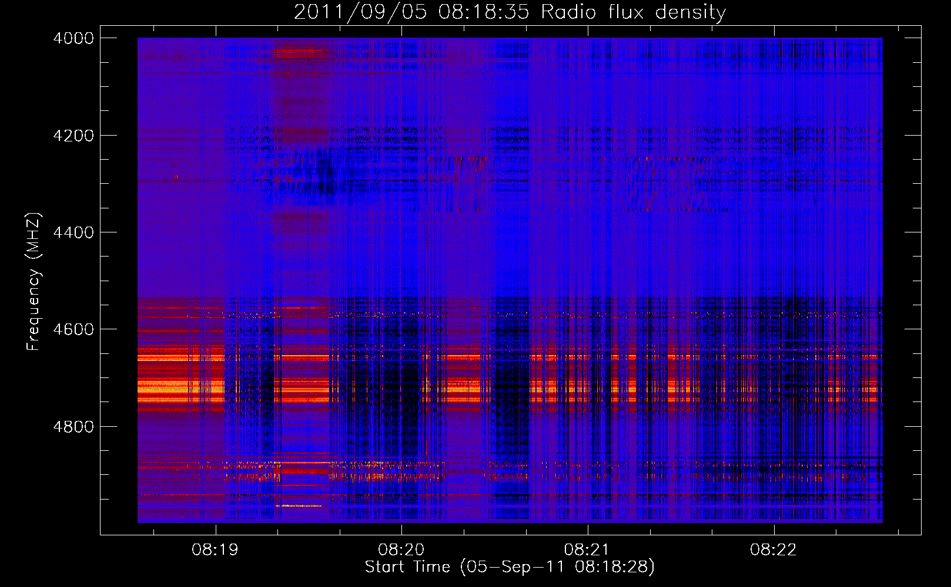Click the 'Start Time (05-Sep-11 08:18:28)' label

pyautogui.click(x=510, y=567)
